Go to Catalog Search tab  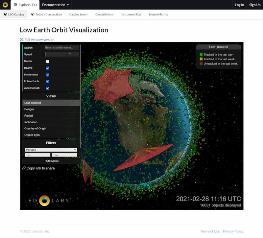coord(79,14)
